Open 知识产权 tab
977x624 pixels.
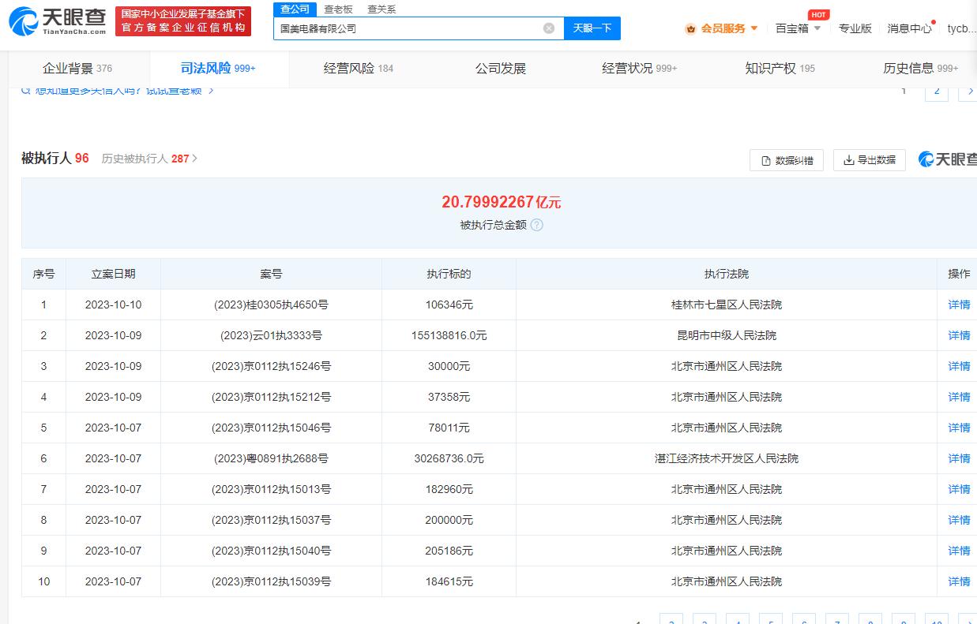[x=780, y=69]
